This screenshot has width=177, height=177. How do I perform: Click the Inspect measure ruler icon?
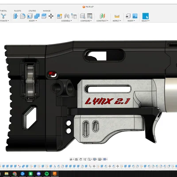(117, 16)
